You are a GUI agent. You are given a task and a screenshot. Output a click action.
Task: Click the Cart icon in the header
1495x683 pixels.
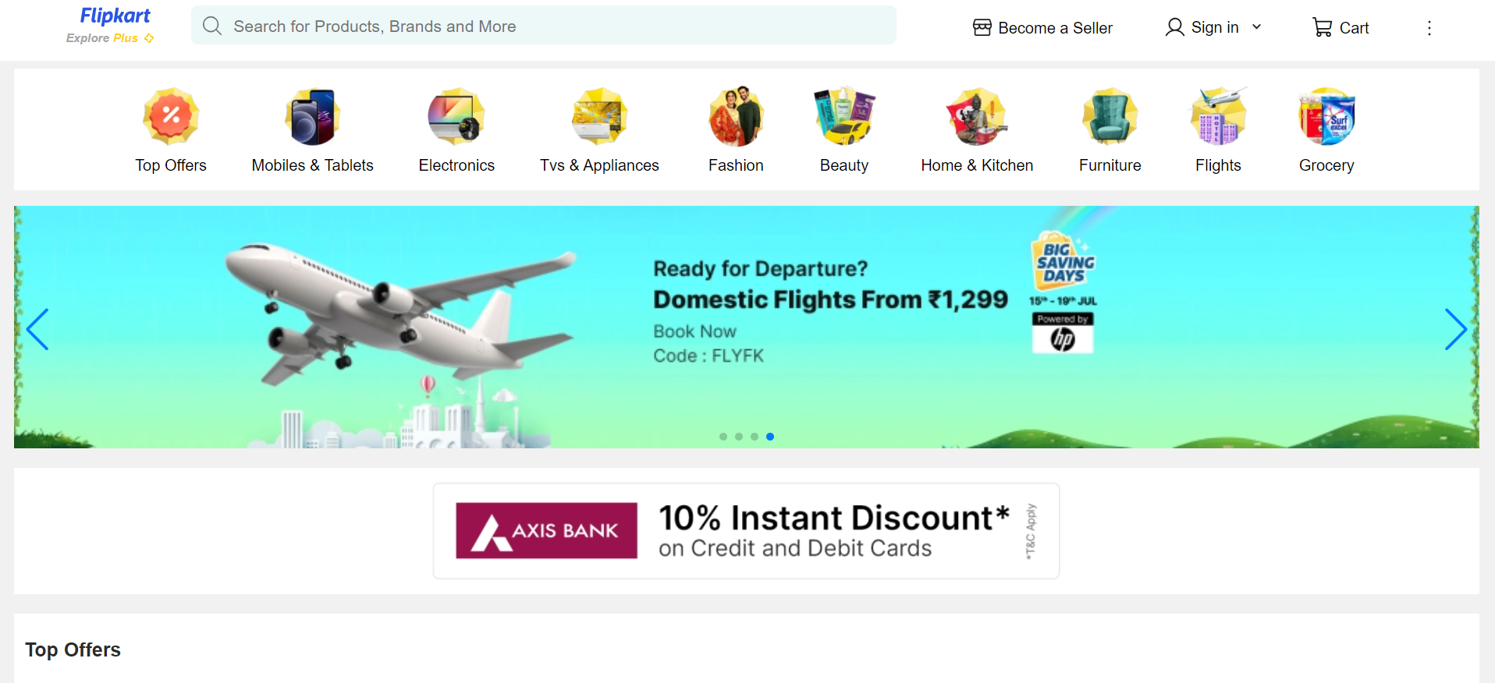click(x=1322, y=28)
